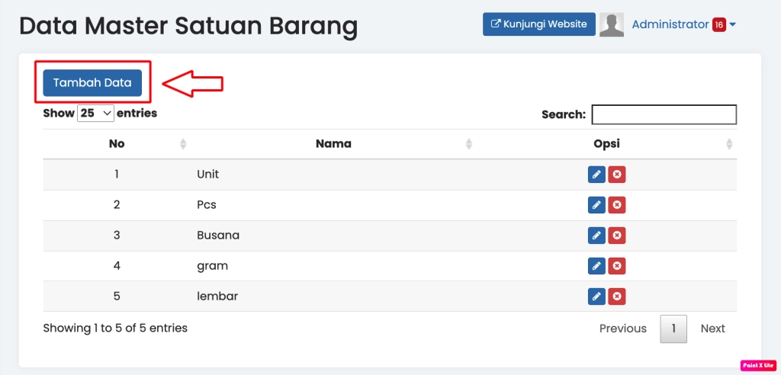Delete the gram row entry
This screenshot has height=375, width=781.
pyautogui.click(x=617, y=266)
